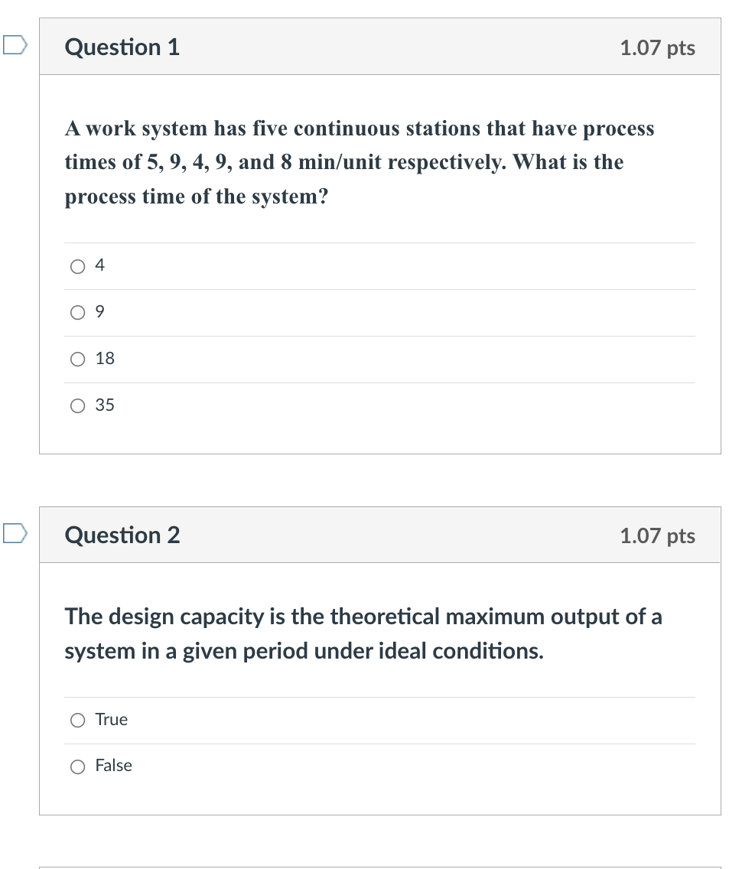
Task: Click the 1.07 pts label on Question 1
Action: click(x=659, y=47)
